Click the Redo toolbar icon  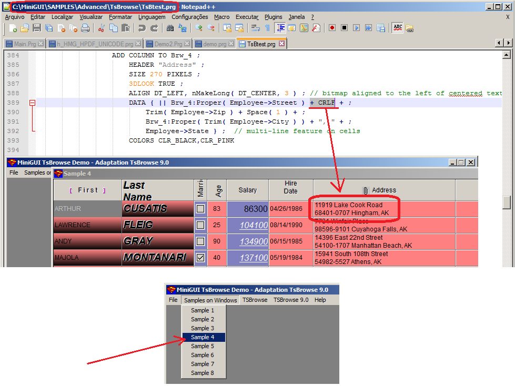coord(154,28)
